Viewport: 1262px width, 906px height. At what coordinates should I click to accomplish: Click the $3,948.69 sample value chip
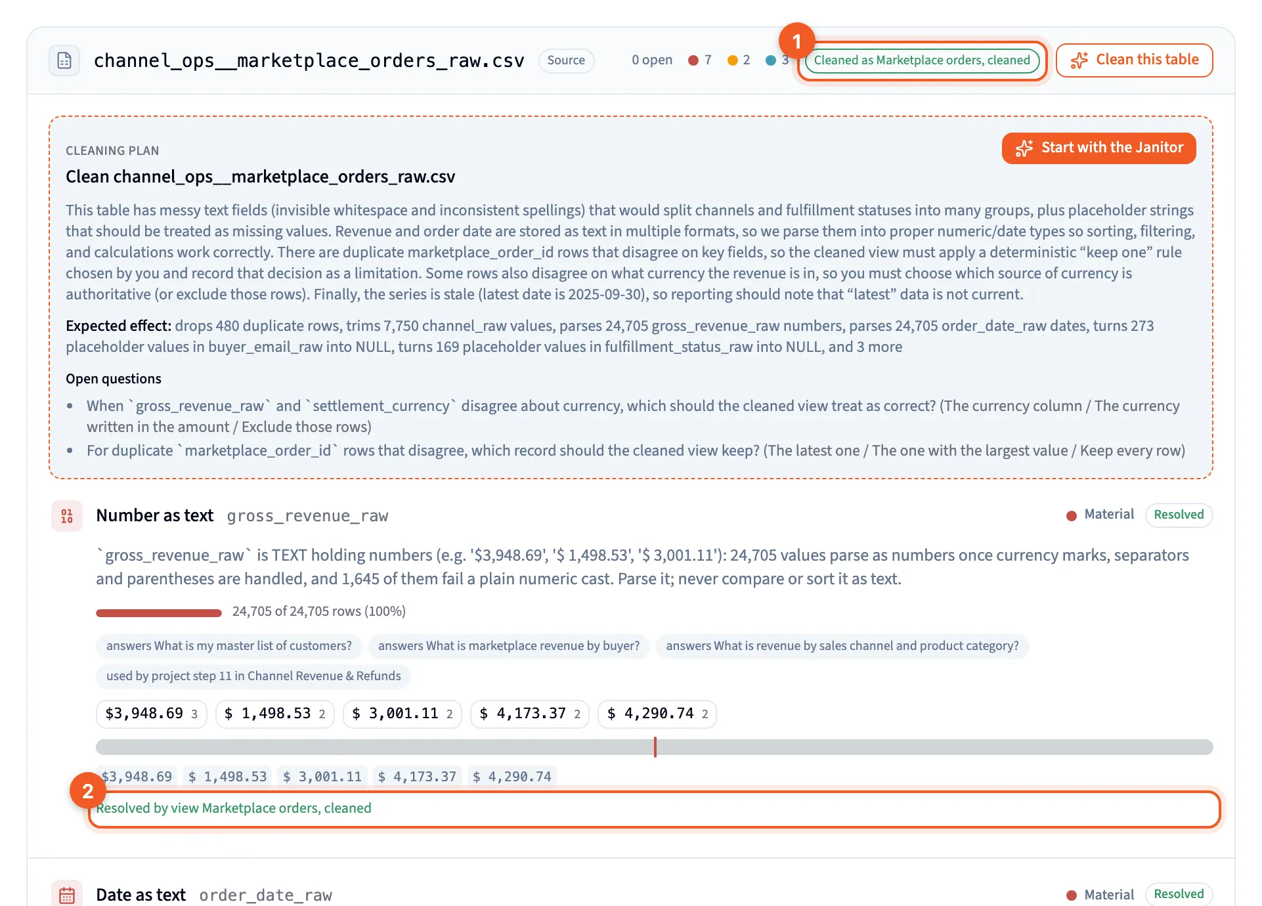tap(151, 714)
